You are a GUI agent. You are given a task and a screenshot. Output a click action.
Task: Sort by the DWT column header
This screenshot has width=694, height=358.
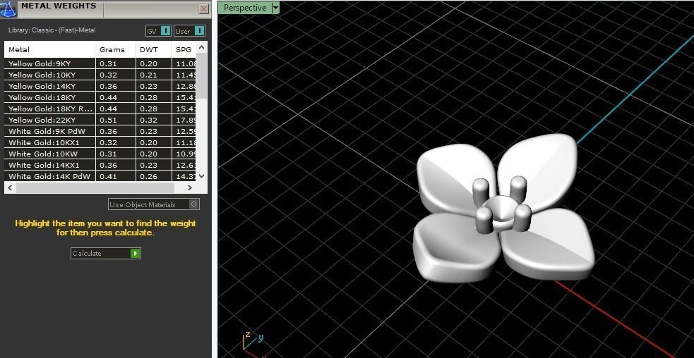click(153, 49)
